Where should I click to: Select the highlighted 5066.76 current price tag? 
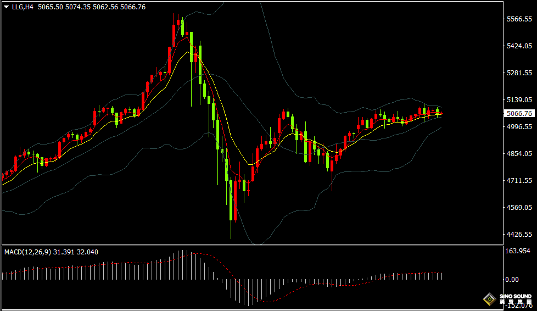(518, 114)
